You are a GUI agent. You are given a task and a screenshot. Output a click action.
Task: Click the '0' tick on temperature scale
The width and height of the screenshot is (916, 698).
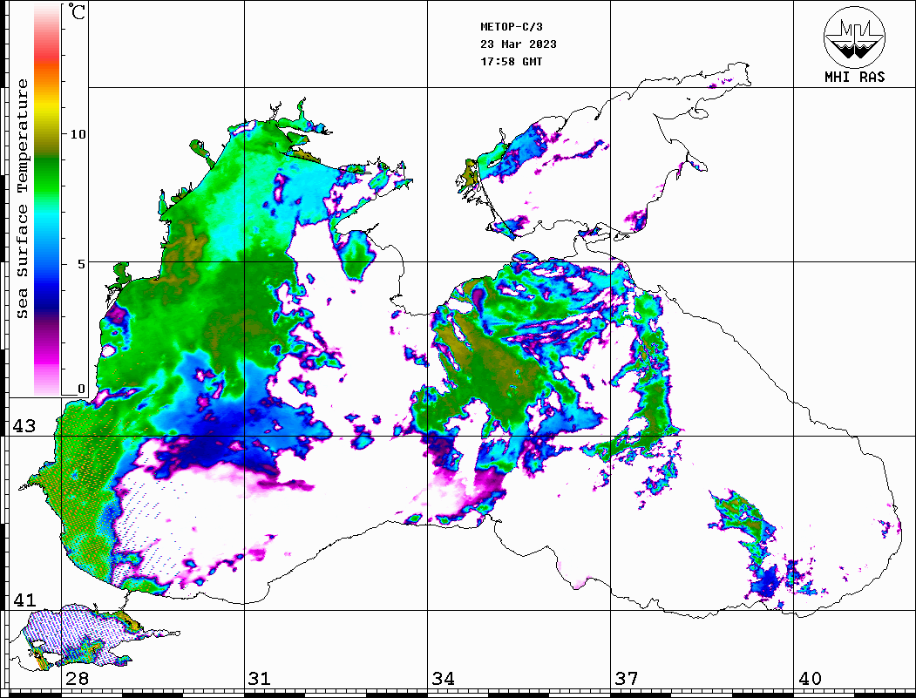81,389
